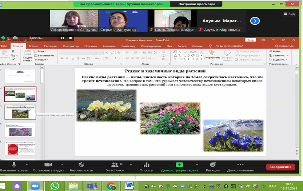Click the View button in Zoom
The width and height of the screenshot is (303, 191).
pyautogui.click(x=289, y=14)
